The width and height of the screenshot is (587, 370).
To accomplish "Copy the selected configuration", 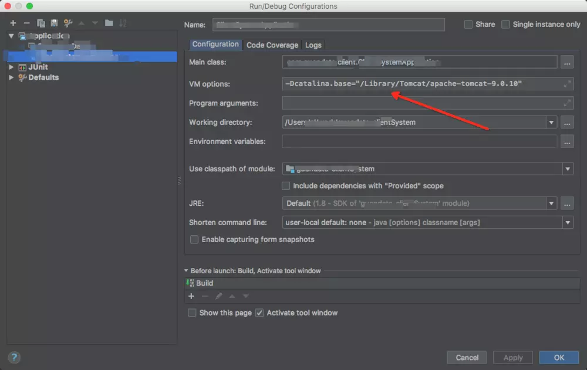I will [41, 23].
